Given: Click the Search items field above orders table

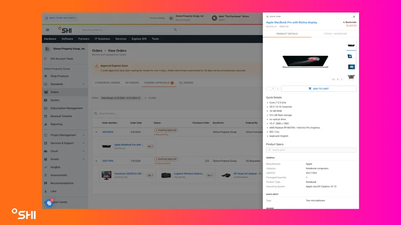Looking at the screenshot, I should [177, 114].
